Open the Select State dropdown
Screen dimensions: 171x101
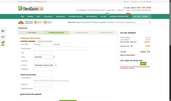coord(44,57)
